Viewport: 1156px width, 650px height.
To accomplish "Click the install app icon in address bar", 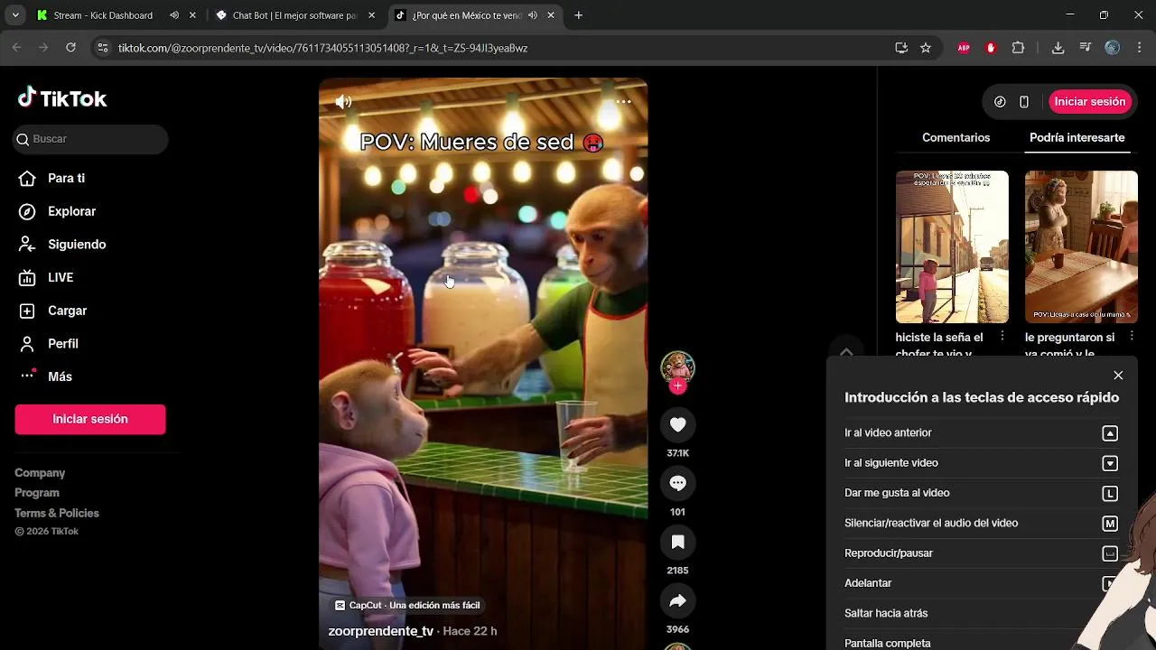I will (901, 48).
